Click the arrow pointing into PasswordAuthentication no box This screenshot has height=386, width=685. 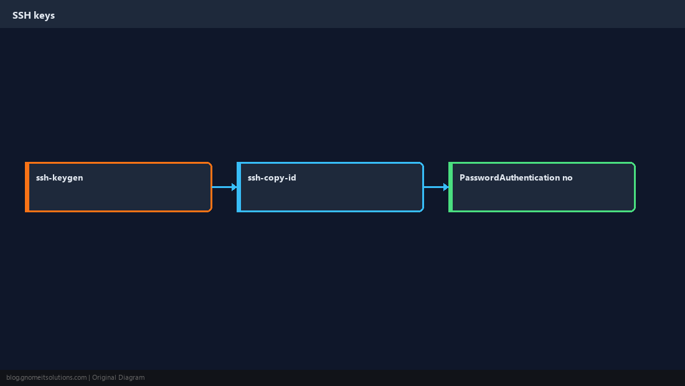(436, 187)
